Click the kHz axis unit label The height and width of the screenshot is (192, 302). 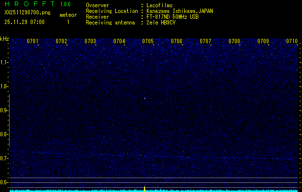pos(4,38)
